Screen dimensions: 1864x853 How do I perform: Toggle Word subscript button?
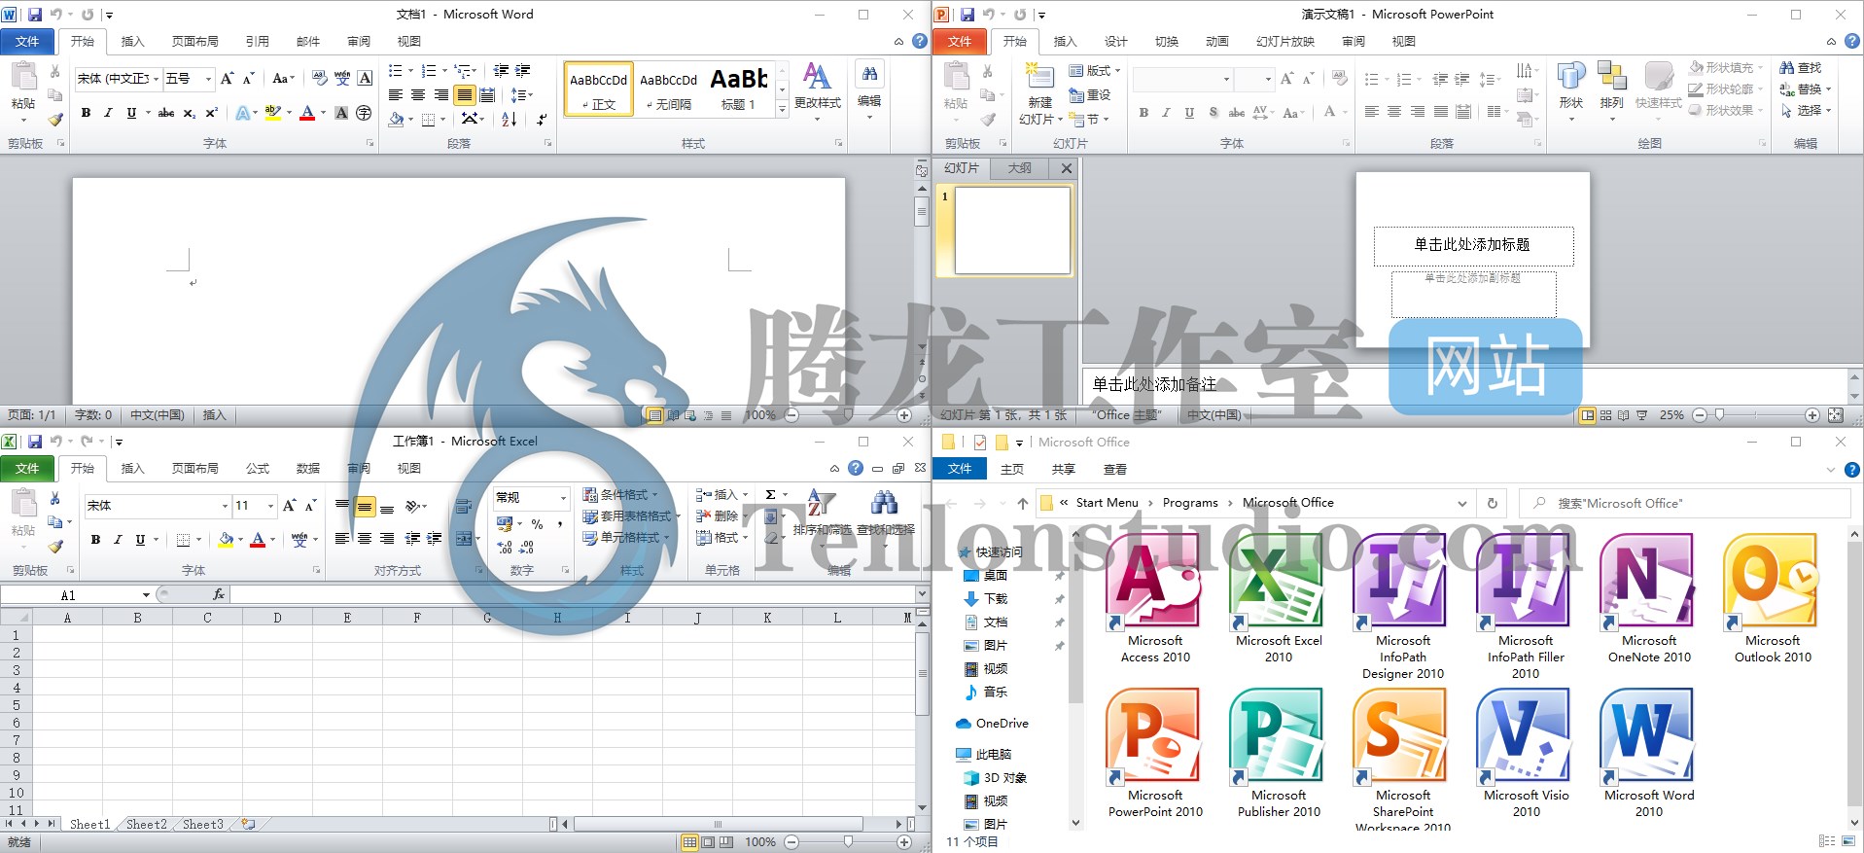(190, 113)
